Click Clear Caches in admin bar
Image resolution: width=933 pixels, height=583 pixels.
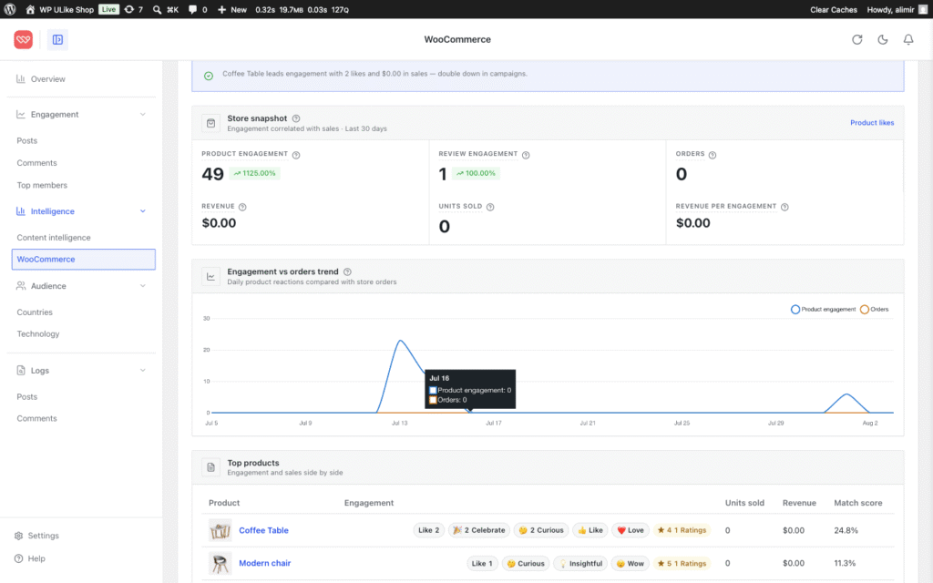click(x=833, y=9)
